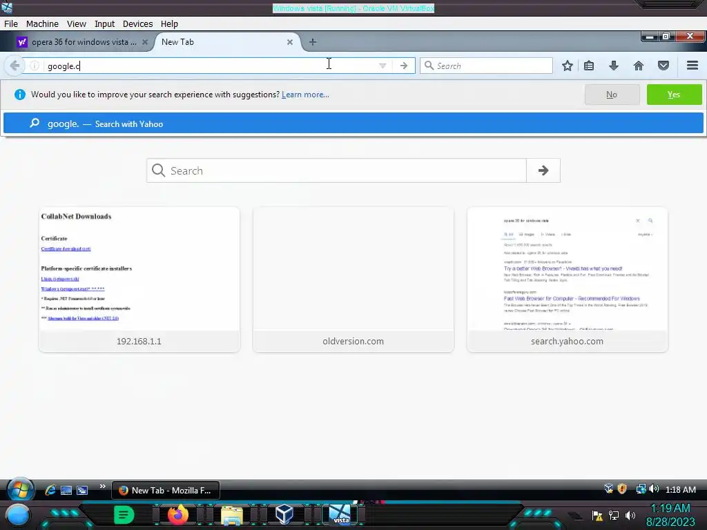Go to the Firefox home page icon

tap(639, 66)
